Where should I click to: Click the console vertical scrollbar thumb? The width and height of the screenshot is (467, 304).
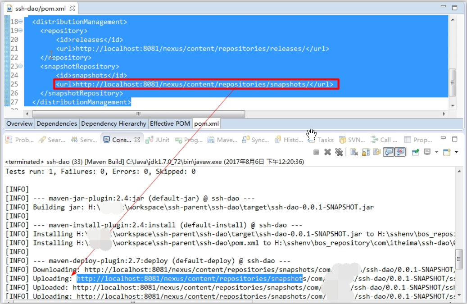coord(458,259)
